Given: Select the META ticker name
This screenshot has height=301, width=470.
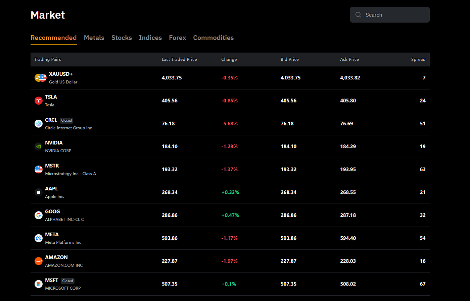Looking at the screenshot, I should coord(52,235).
